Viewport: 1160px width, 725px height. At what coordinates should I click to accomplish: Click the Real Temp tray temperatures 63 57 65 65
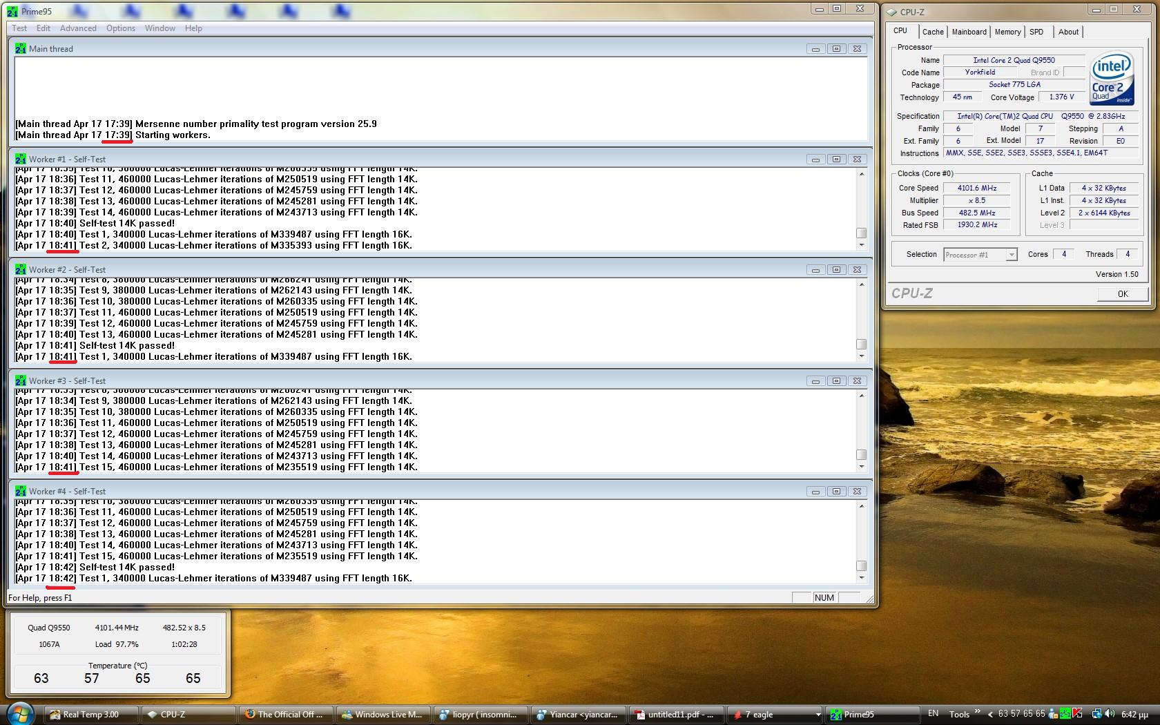coord(1021,714)
